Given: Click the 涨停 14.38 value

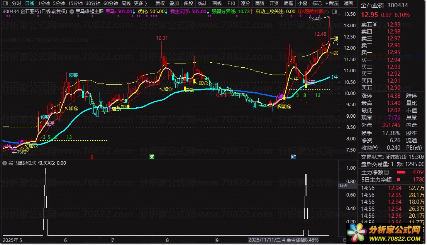Looking at the screenshot, I should (x=393, y=96).
